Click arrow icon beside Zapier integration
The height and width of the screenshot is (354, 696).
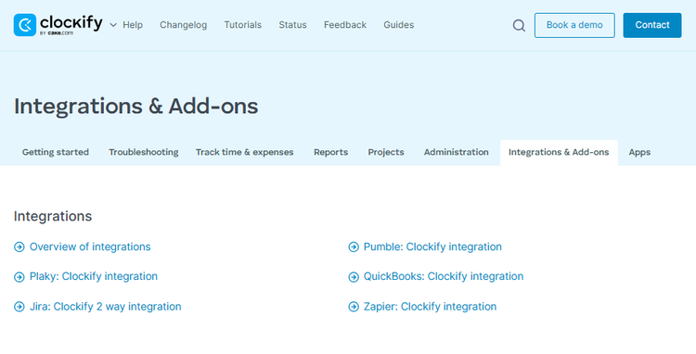[x=354, y=307]
